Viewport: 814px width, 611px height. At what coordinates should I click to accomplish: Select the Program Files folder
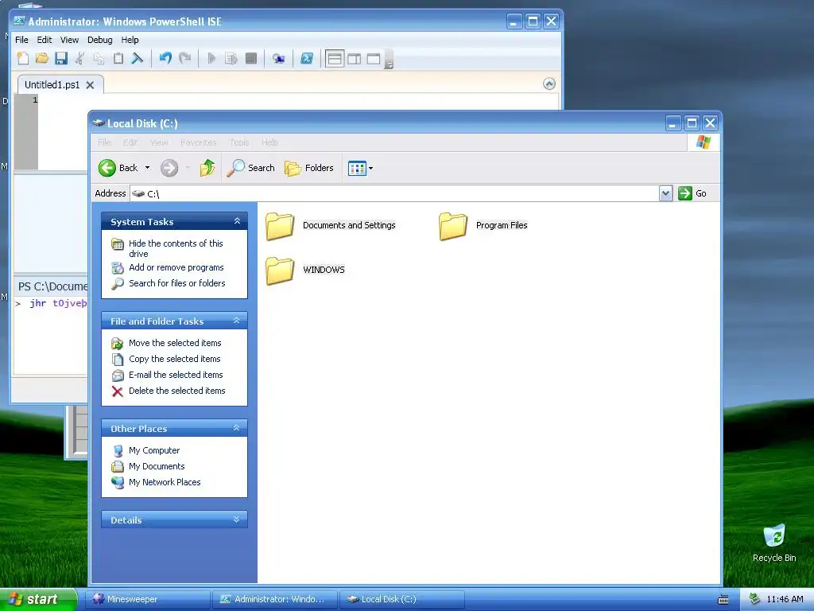tap(483, 227)
